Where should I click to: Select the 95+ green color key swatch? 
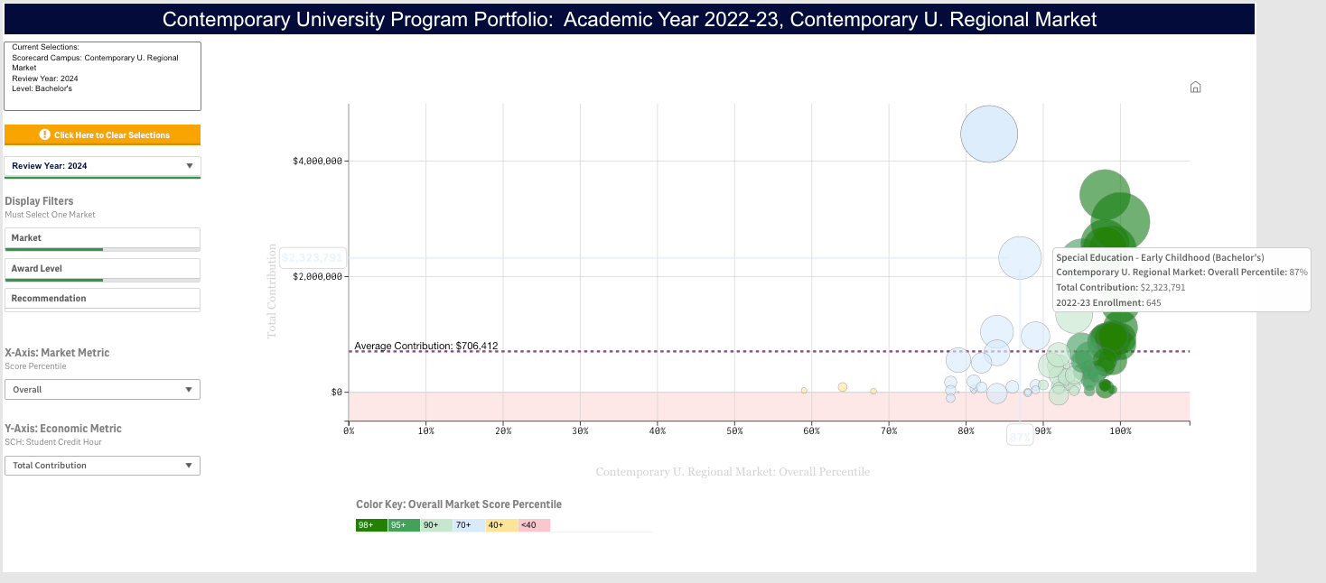(404, 524)
